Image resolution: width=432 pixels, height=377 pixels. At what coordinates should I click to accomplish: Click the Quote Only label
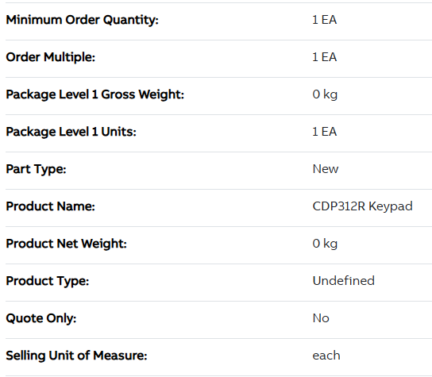pyautogui.click(x=41, y=318)
